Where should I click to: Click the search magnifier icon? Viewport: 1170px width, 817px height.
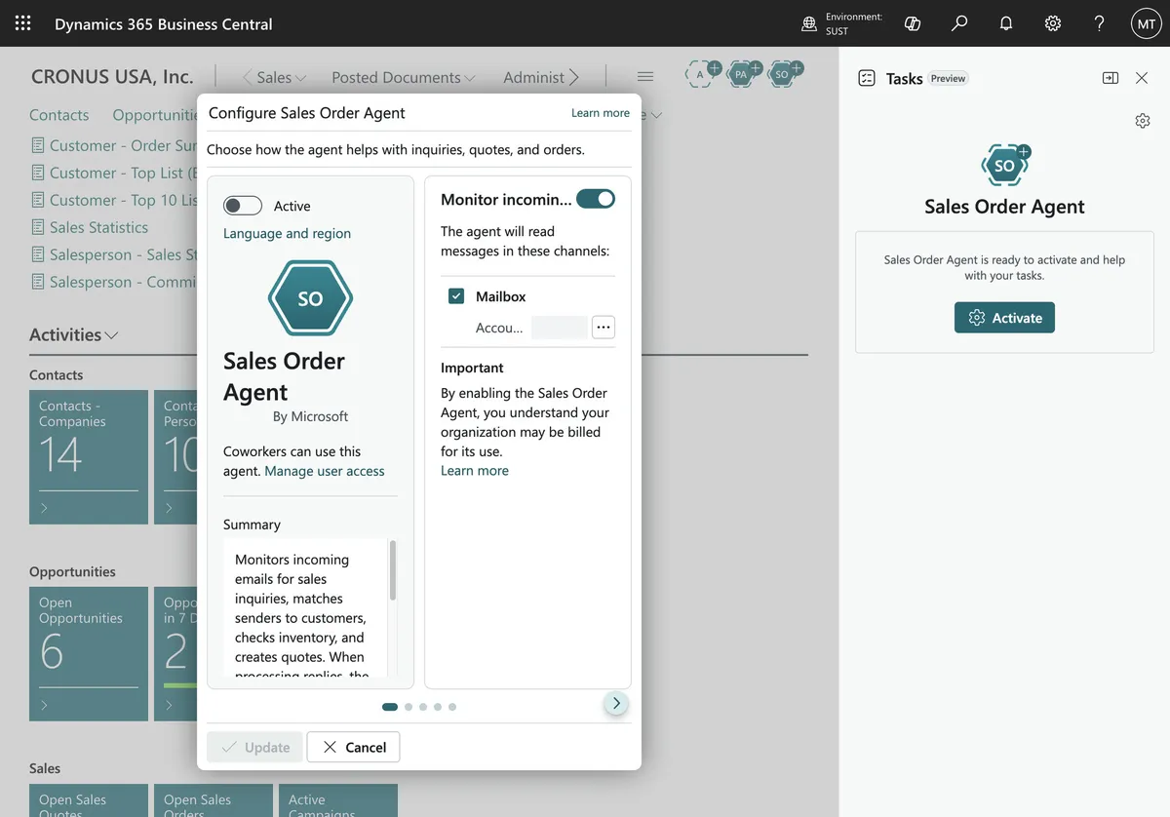coord(959,23)
